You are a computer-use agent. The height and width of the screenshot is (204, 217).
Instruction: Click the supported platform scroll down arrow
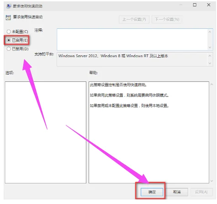pos(210,63)
